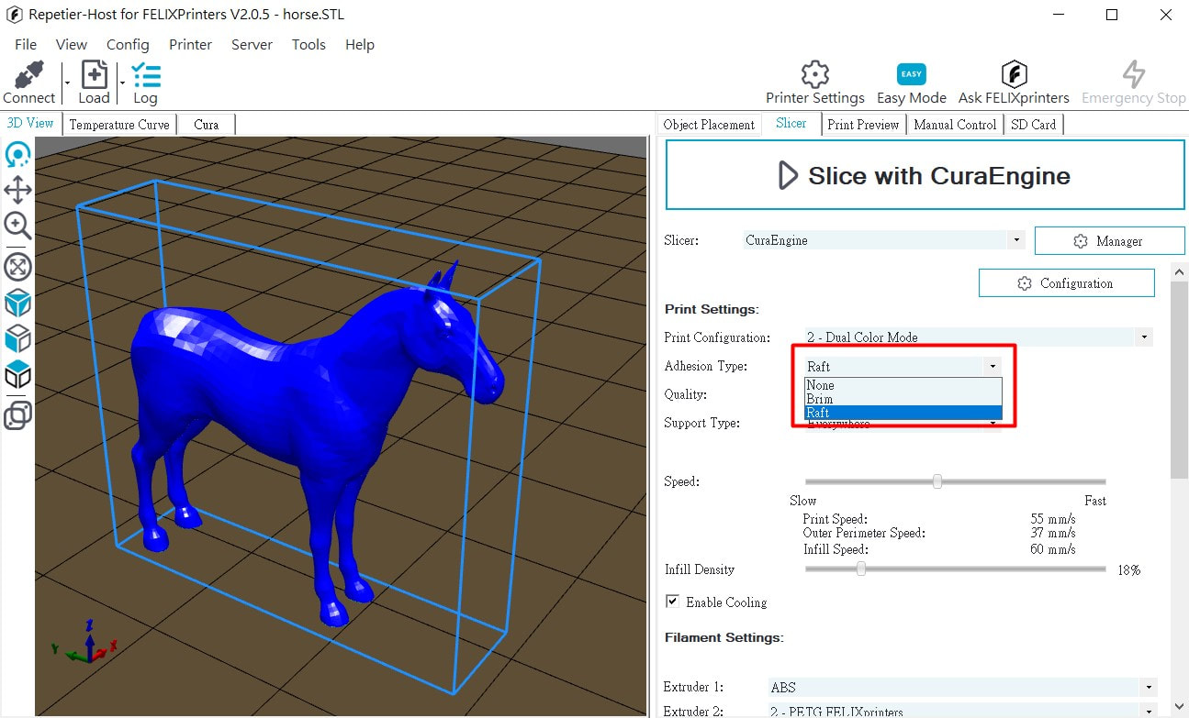Switch to Easy Mode
Image resolution: width=1189 pixels, height=718 pixels.
pos(911,75)
